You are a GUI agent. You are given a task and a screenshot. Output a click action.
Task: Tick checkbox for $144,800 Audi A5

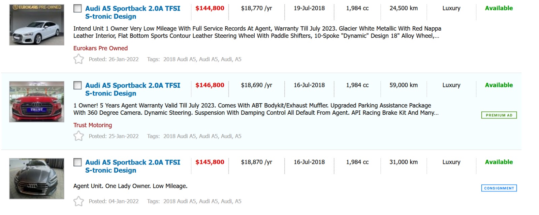[77, 8]
